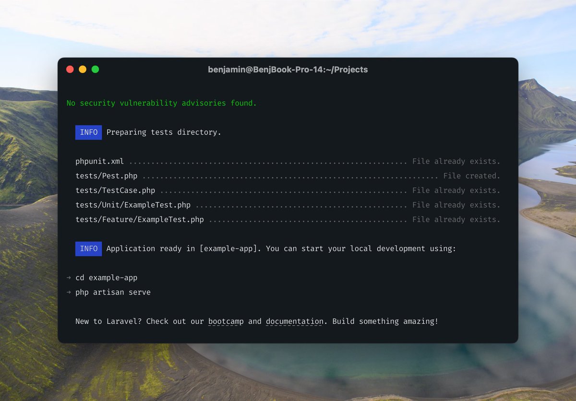Click the tests/TestCase.php file name
Image resolution: width=576 pixels, height=401 pixels.
pyautogui.click(x=115, y=190)
